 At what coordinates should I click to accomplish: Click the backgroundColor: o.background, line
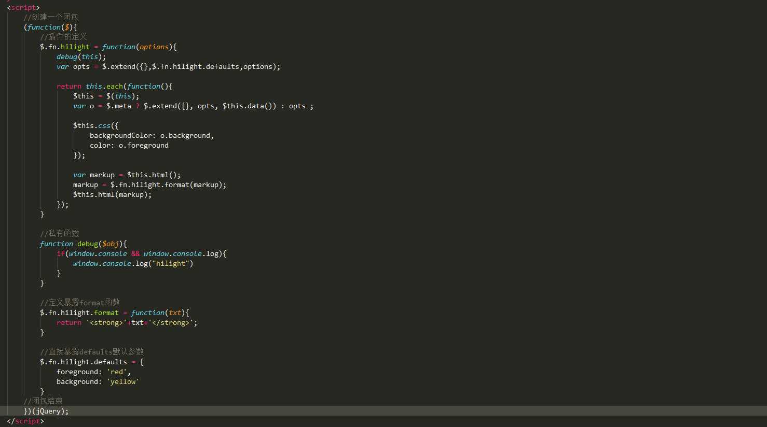click(152, 135)
